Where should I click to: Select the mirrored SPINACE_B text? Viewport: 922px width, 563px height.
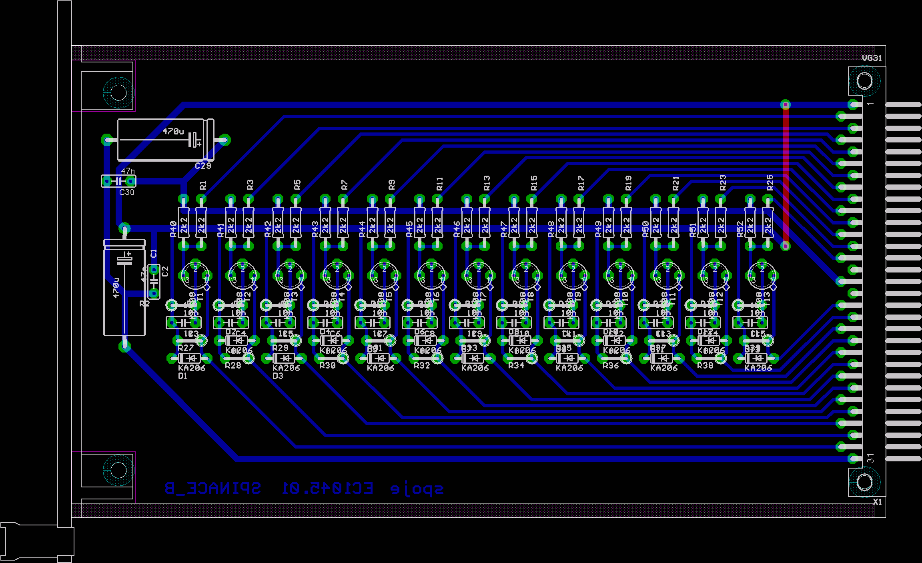pos(213,489)
